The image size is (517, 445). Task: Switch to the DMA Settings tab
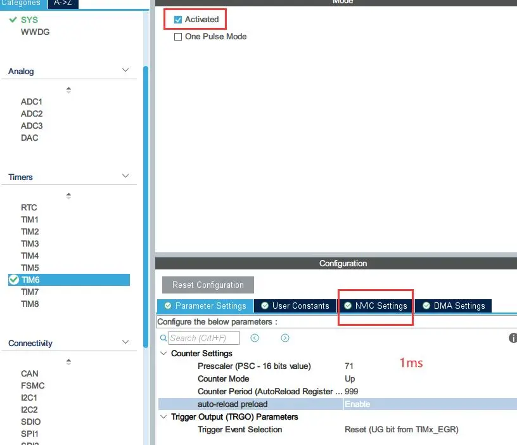(x=453, y=306)
